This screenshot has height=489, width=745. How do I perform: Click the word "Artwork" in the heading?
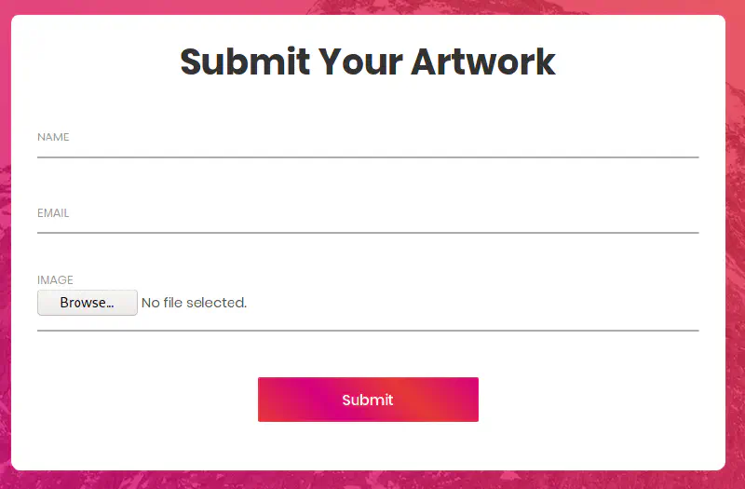click(x=482, y=61)
